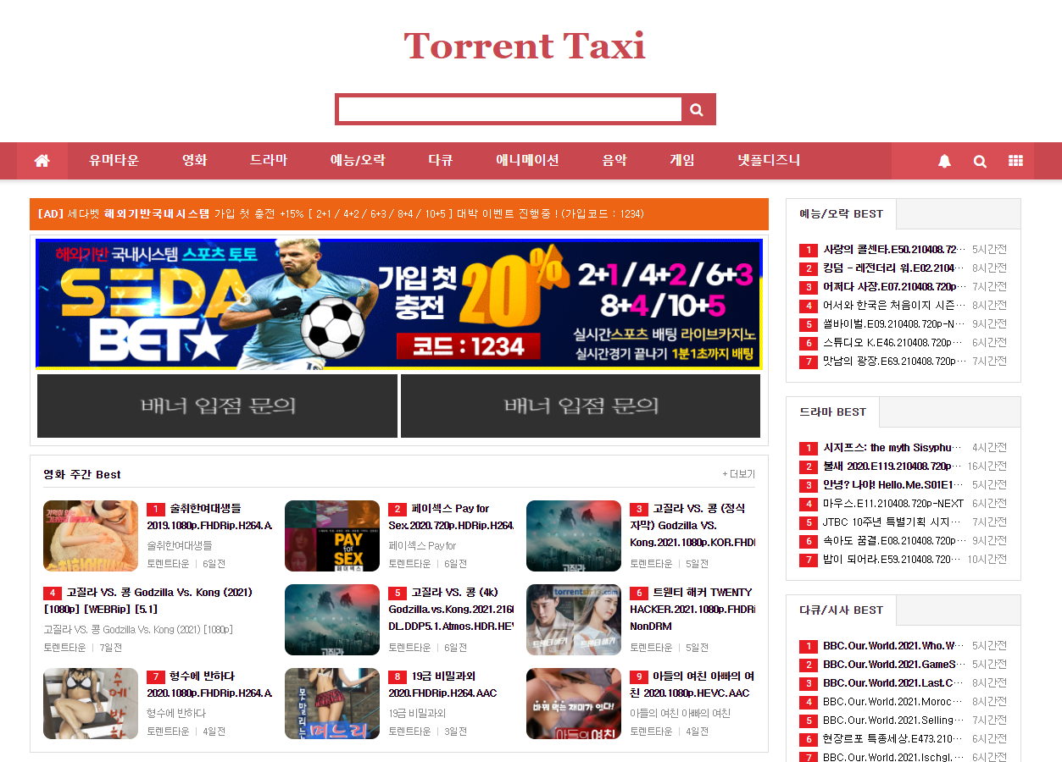Open the 게임 menu
1062x762 pixels.
682,161
